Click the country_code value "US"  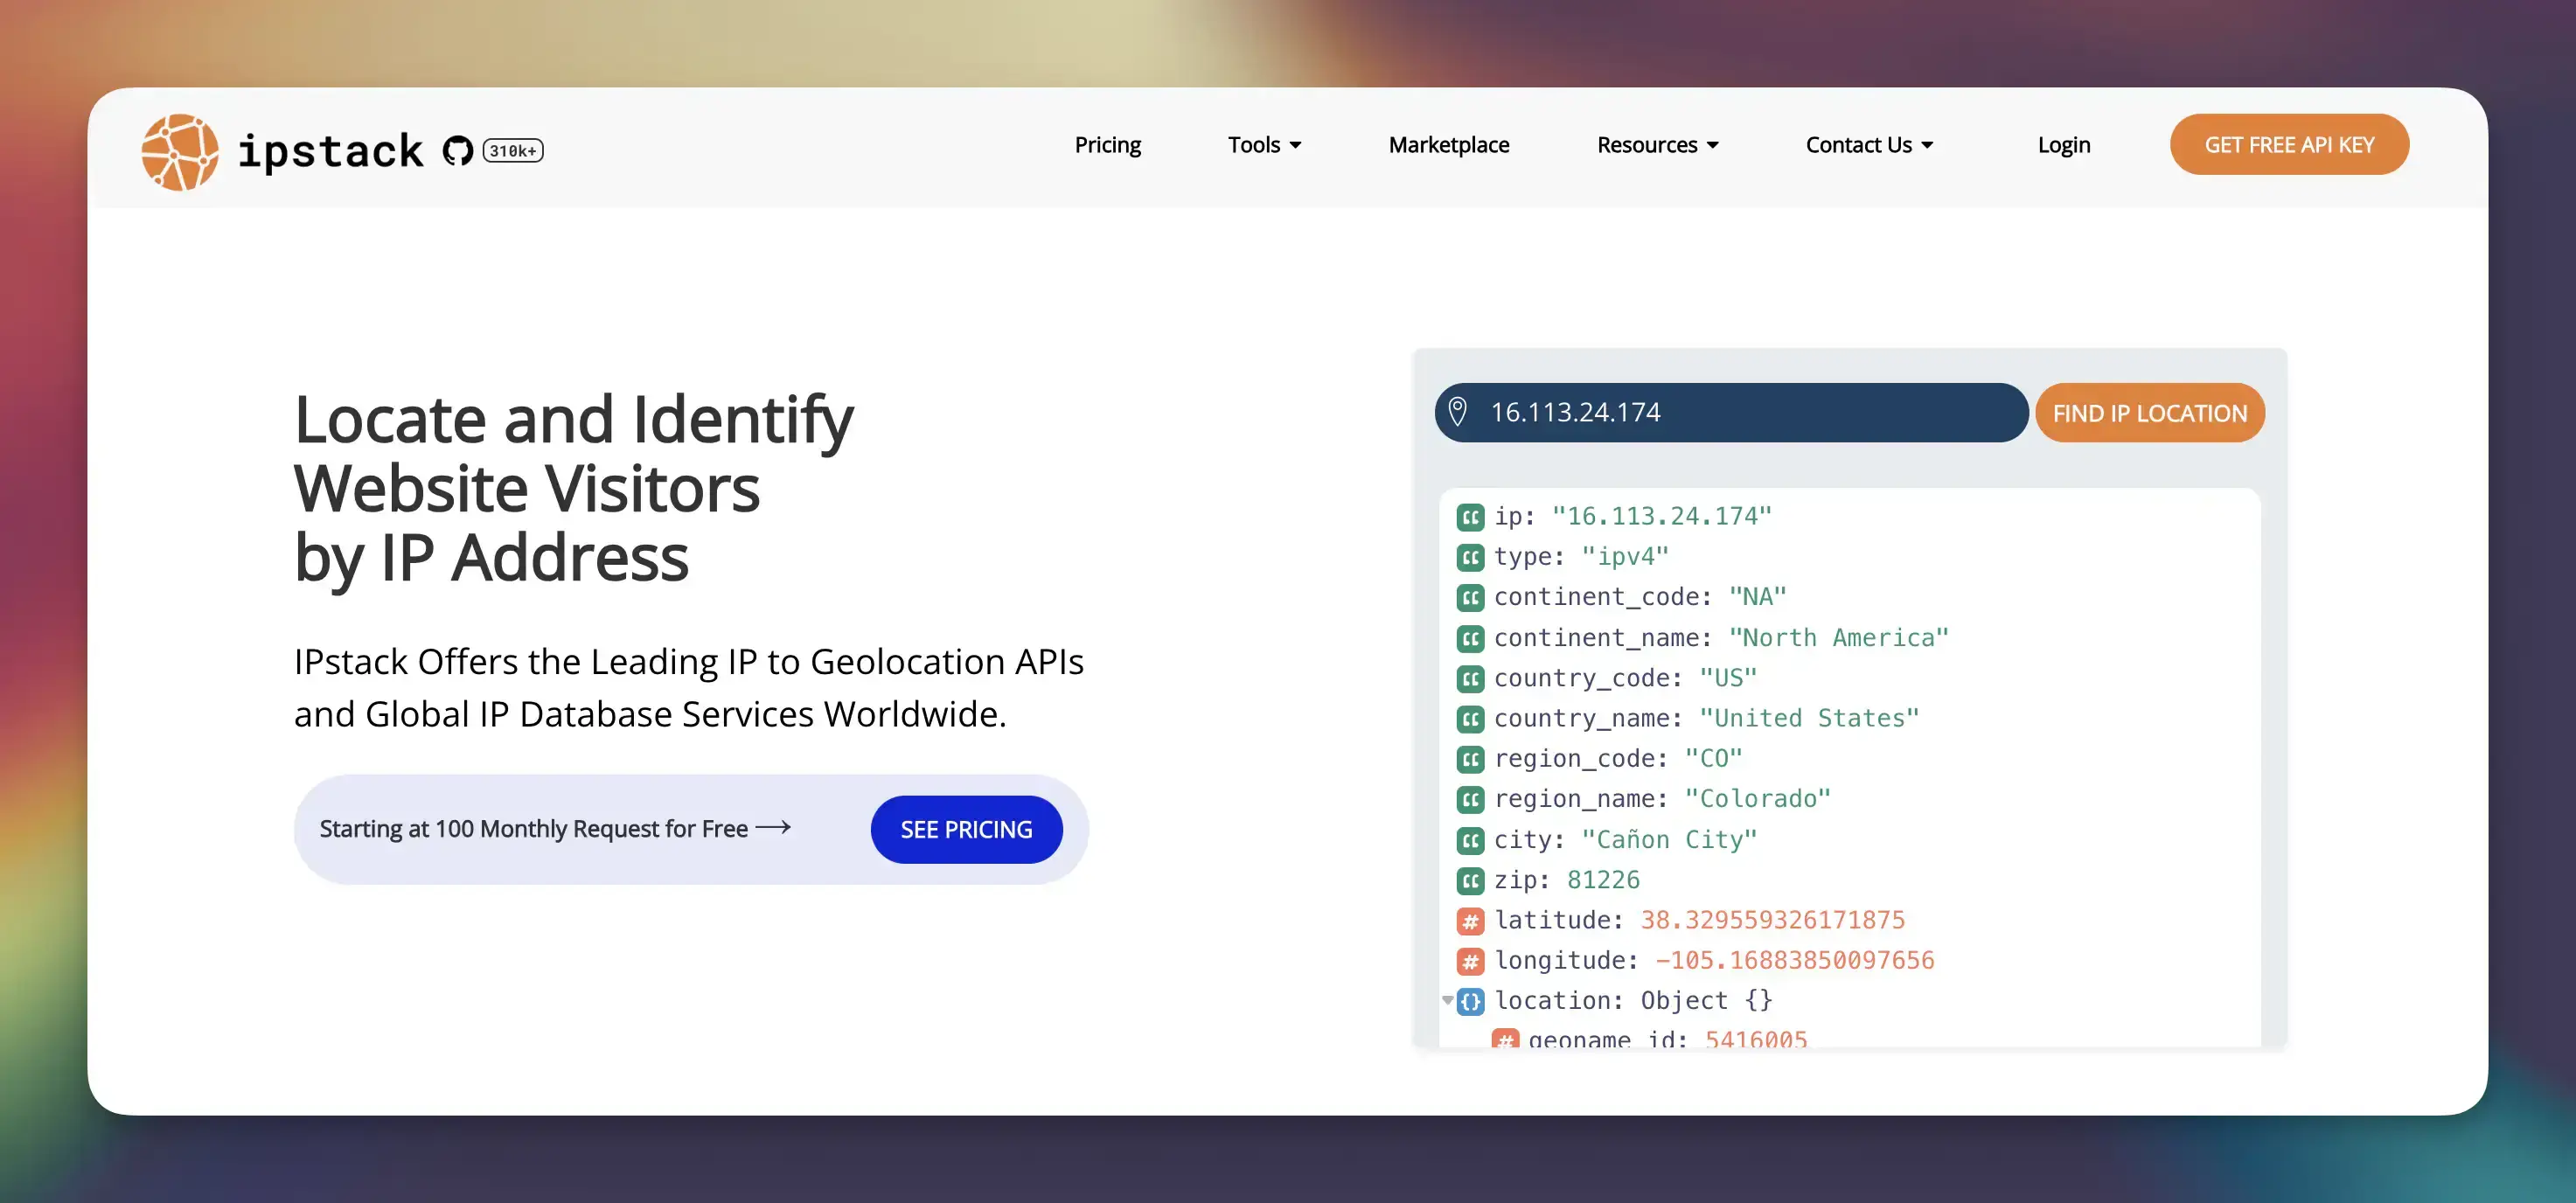pyautogui.click(x=1728, y=679)
